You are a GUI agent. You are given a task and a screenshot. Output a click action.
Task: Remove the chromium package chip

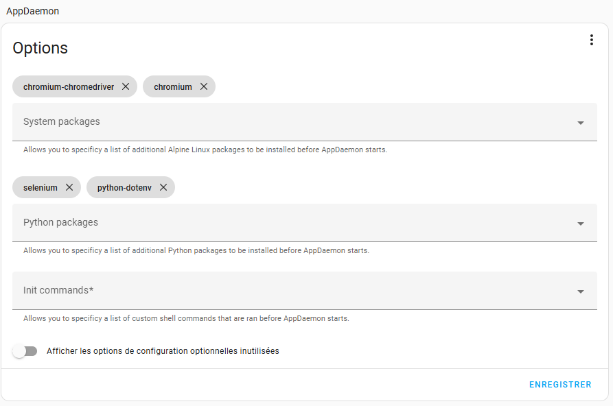point(204,86)
